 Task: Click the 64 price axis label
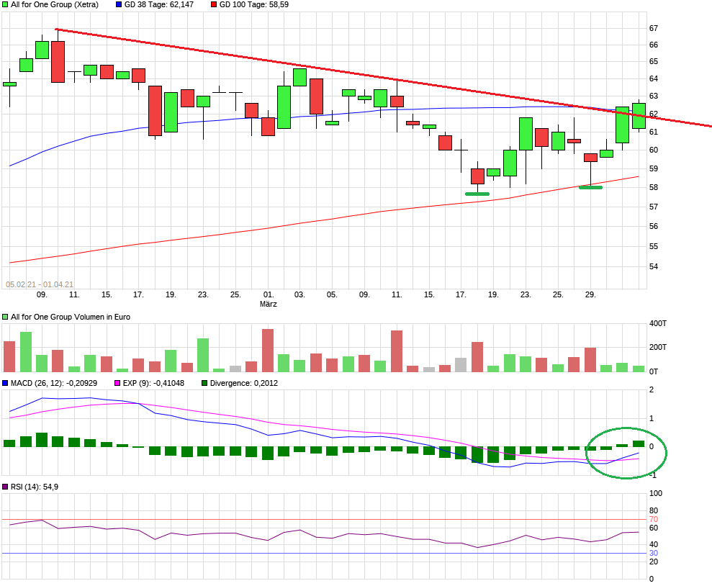click(x=654, y=78)
